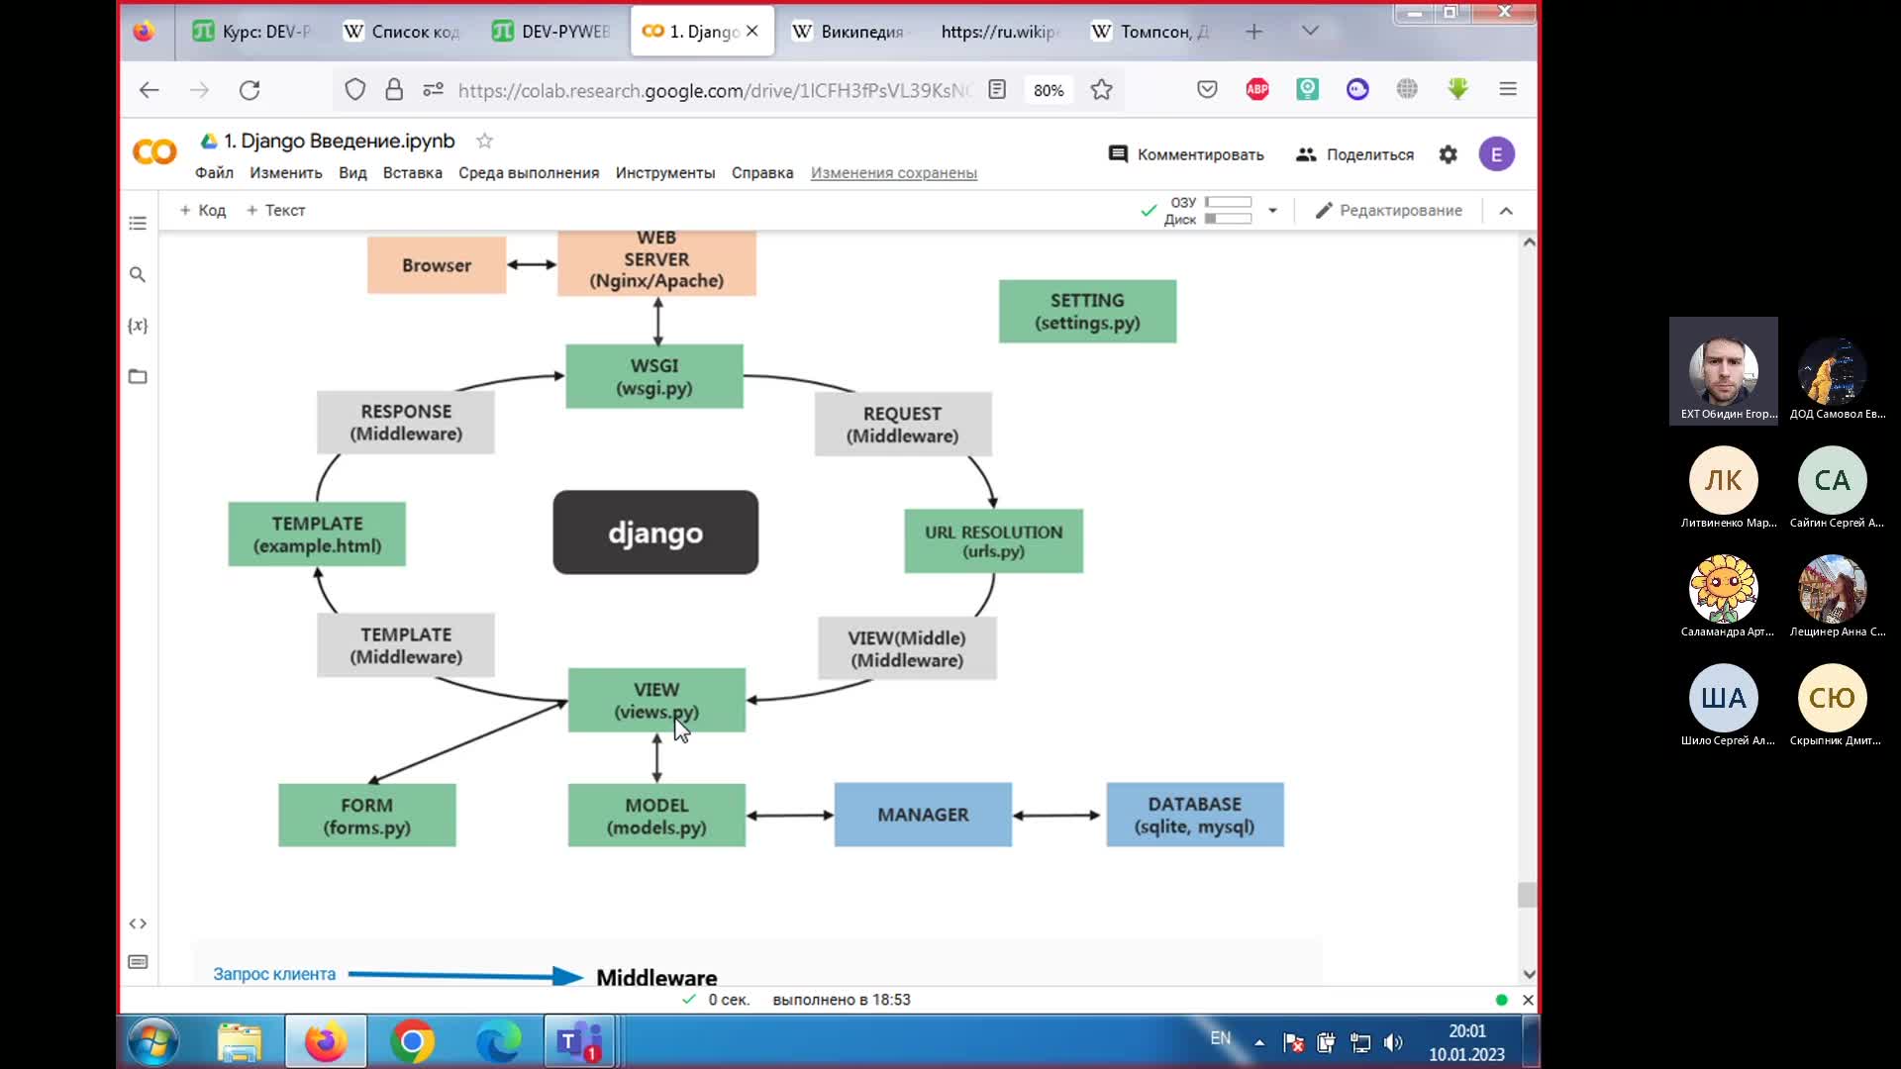Screen dimensions: 1901x1069
Task: Open Colab settings gear icon
Action: pyautogui.click(x=1449, y=154)
